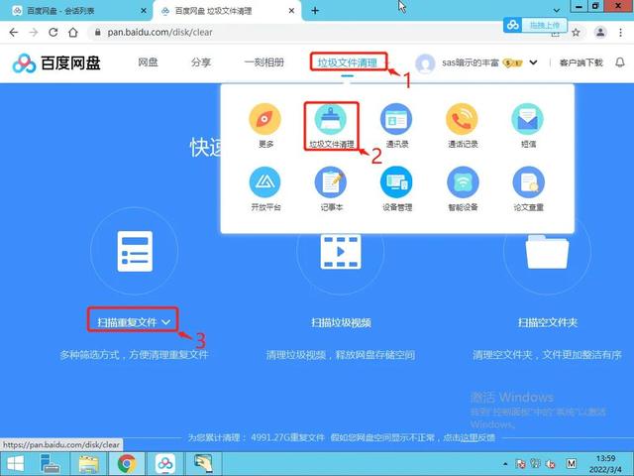This screenshot has width=634, height=476.
Task: Open the 设备管理 devices icon
Action: (396, 182)
